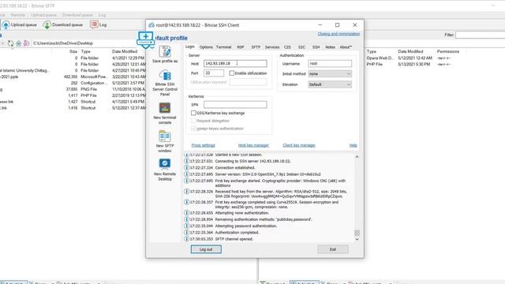
Task: Open Upload queue menu in SFTP menu bar
Action: tap(43, 15)
